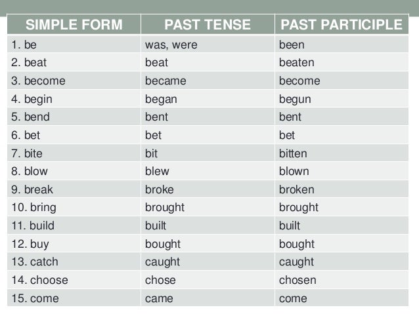
Task: Click the PAST TENSE column header
Action: 208,24
